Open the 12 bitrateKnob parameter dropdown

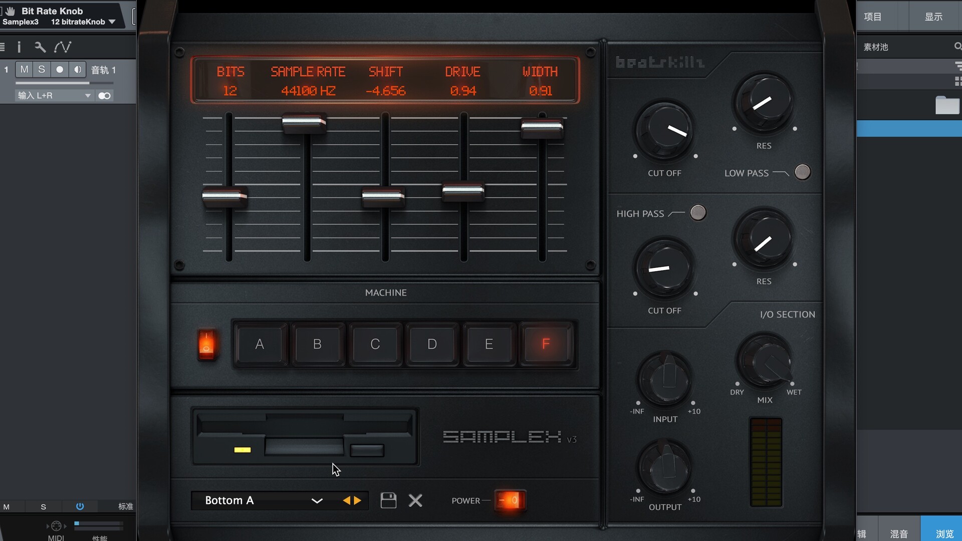[x=112, y=22]
